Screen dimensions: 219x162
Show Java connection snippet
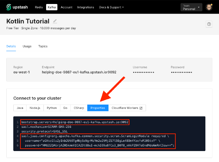[x=20, y=108]
